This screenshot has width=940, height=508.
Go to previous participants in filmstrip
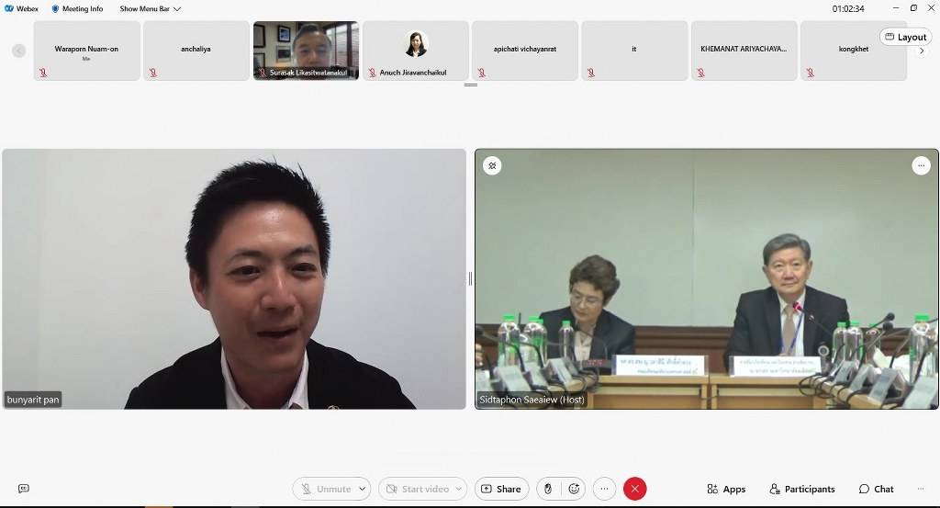click(x=19, y=51)
